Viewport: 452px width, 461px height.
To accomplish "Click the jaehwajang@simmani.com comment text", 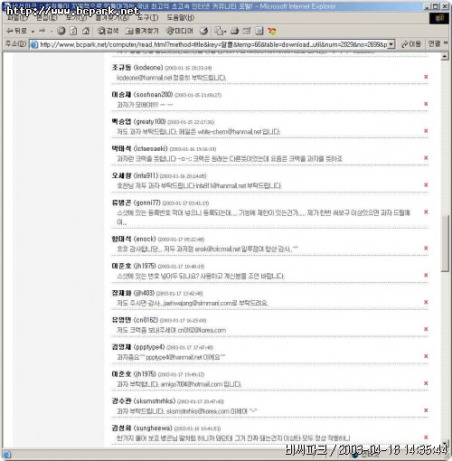I will tap(193, 303).
